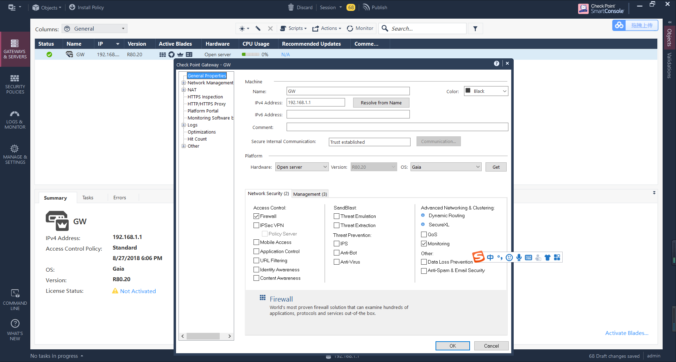Click the Install Policy icon

click(x=72, y=7)
